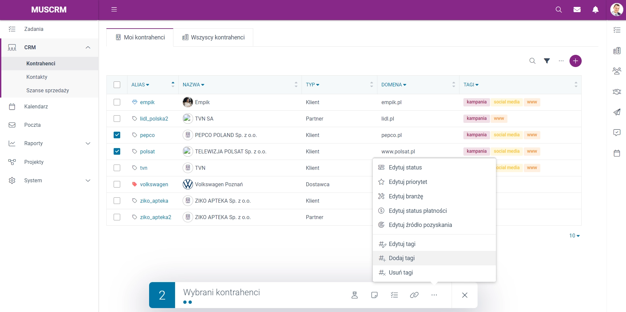Screen dimensions: 626x312
Task: Collapse the CRM sidebar section
Action: (x=88, y=47)
